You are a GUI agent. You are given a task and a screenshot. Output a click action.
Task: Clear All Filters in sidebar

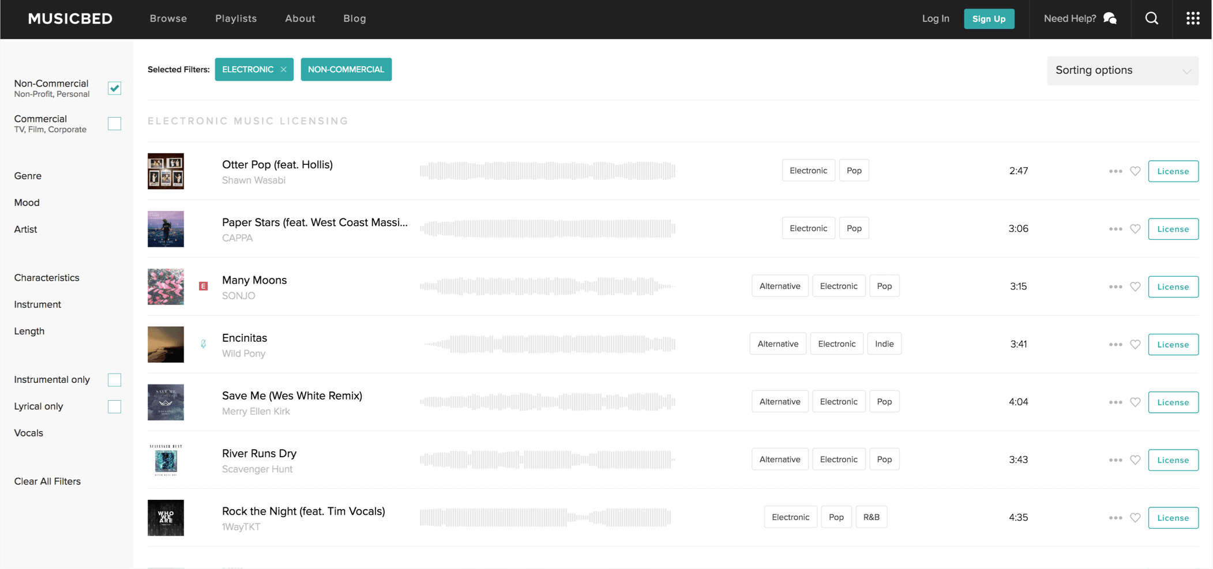coord(47,481)
